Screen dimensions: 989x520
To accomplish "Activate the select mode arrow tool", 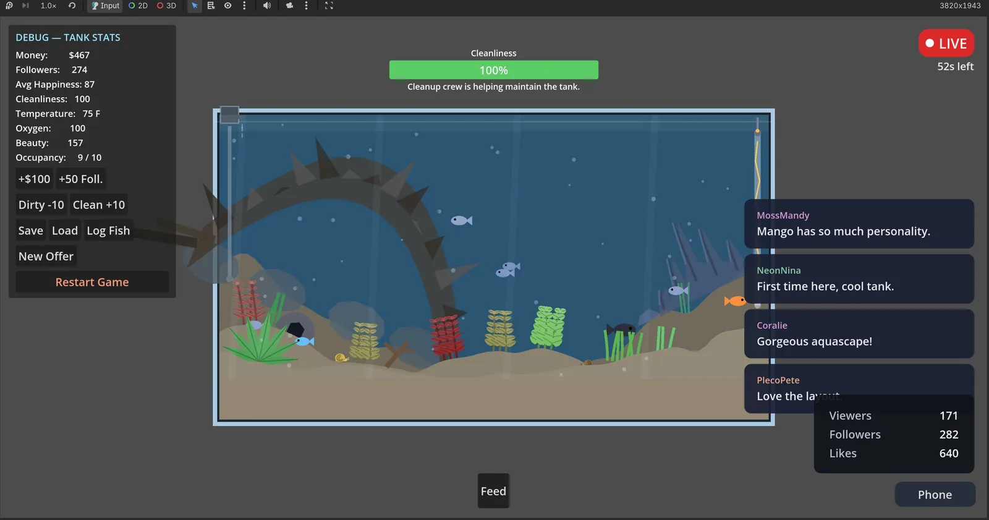I will pos(195,6).
